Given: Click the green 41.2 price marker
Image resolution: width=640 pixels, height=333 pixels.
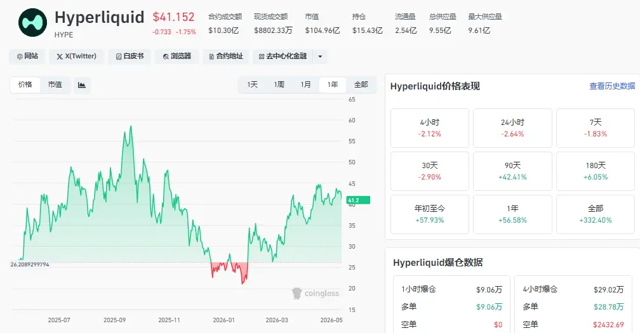Looking at the screenshot, I should [x=358, y=200].
